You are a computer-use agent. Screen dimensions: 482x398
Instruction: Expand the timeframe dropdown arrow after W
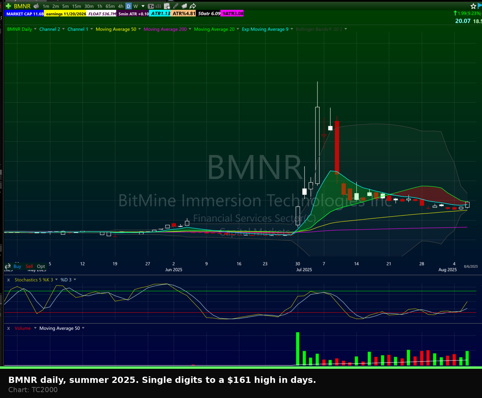[x=143, y=6]
